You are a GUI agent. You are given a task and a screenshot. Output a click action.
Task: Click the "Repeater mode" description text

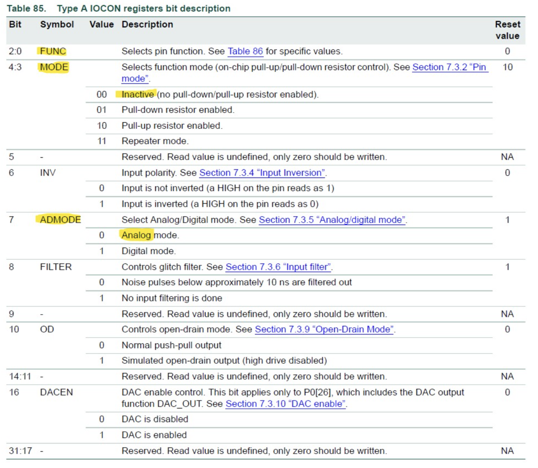point(155,141)
